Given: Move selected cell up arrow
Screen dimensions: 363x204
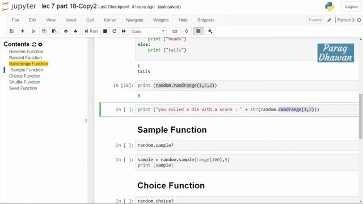Looking at the screenshot, I should click(x=66, y=31).
